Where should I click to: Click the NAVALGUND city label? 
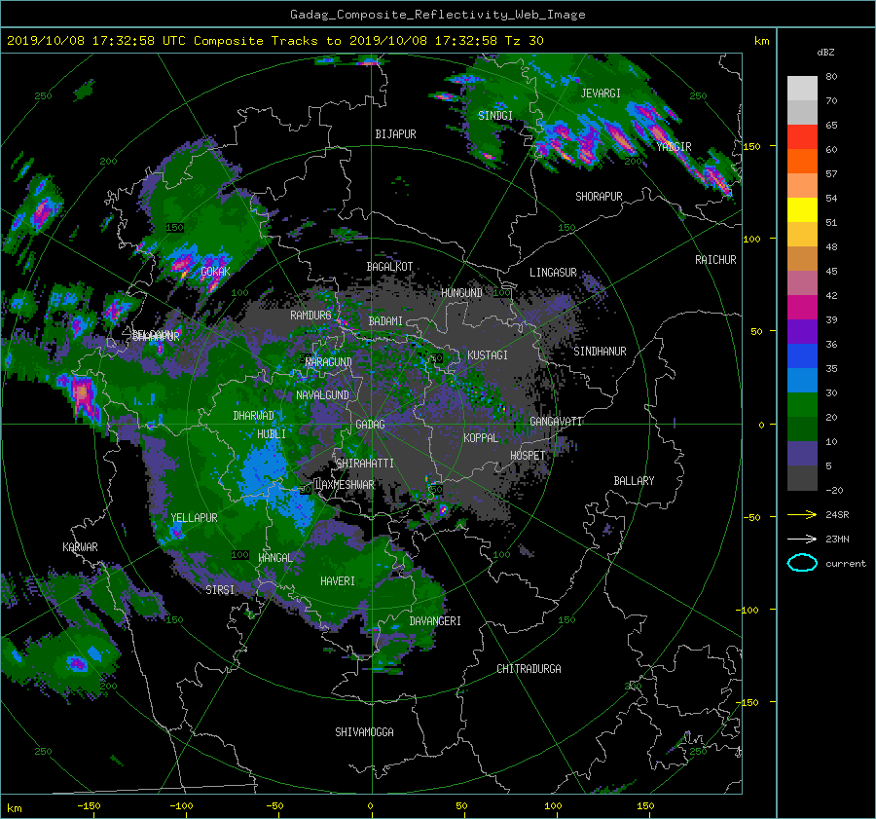322,395
